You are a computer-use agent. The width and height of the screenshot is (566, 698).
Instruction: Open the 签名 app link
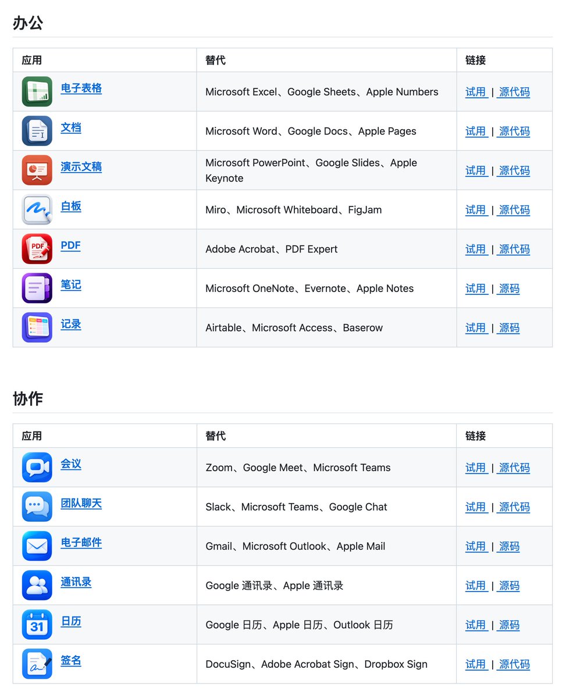[x=71, y=661]
